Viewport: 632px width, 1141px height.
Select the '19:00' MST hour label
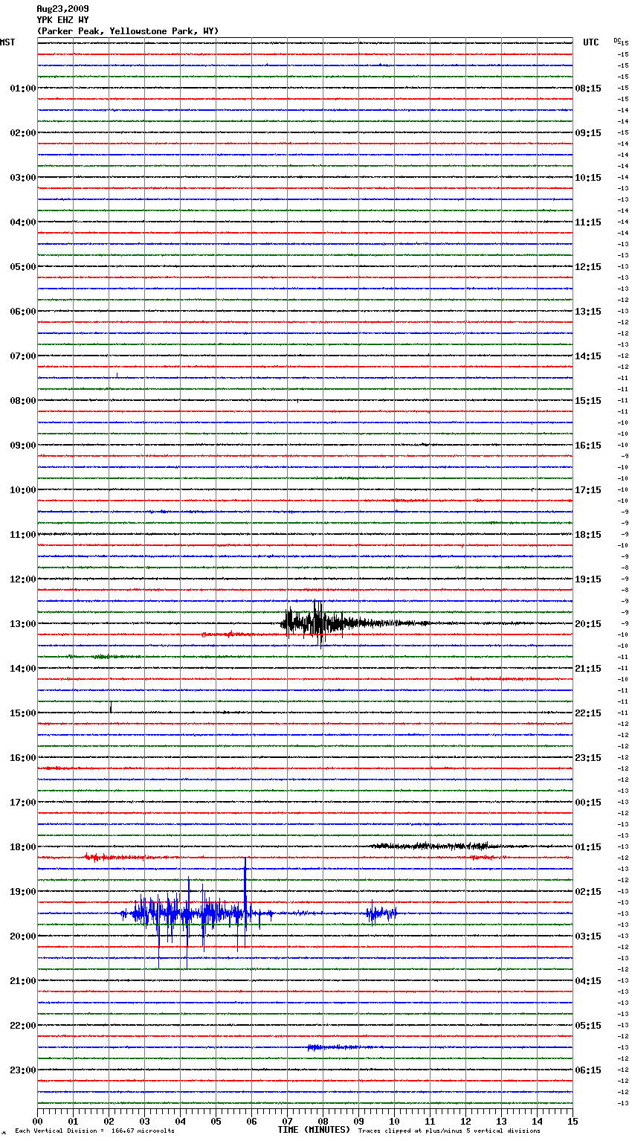(23, 892)
